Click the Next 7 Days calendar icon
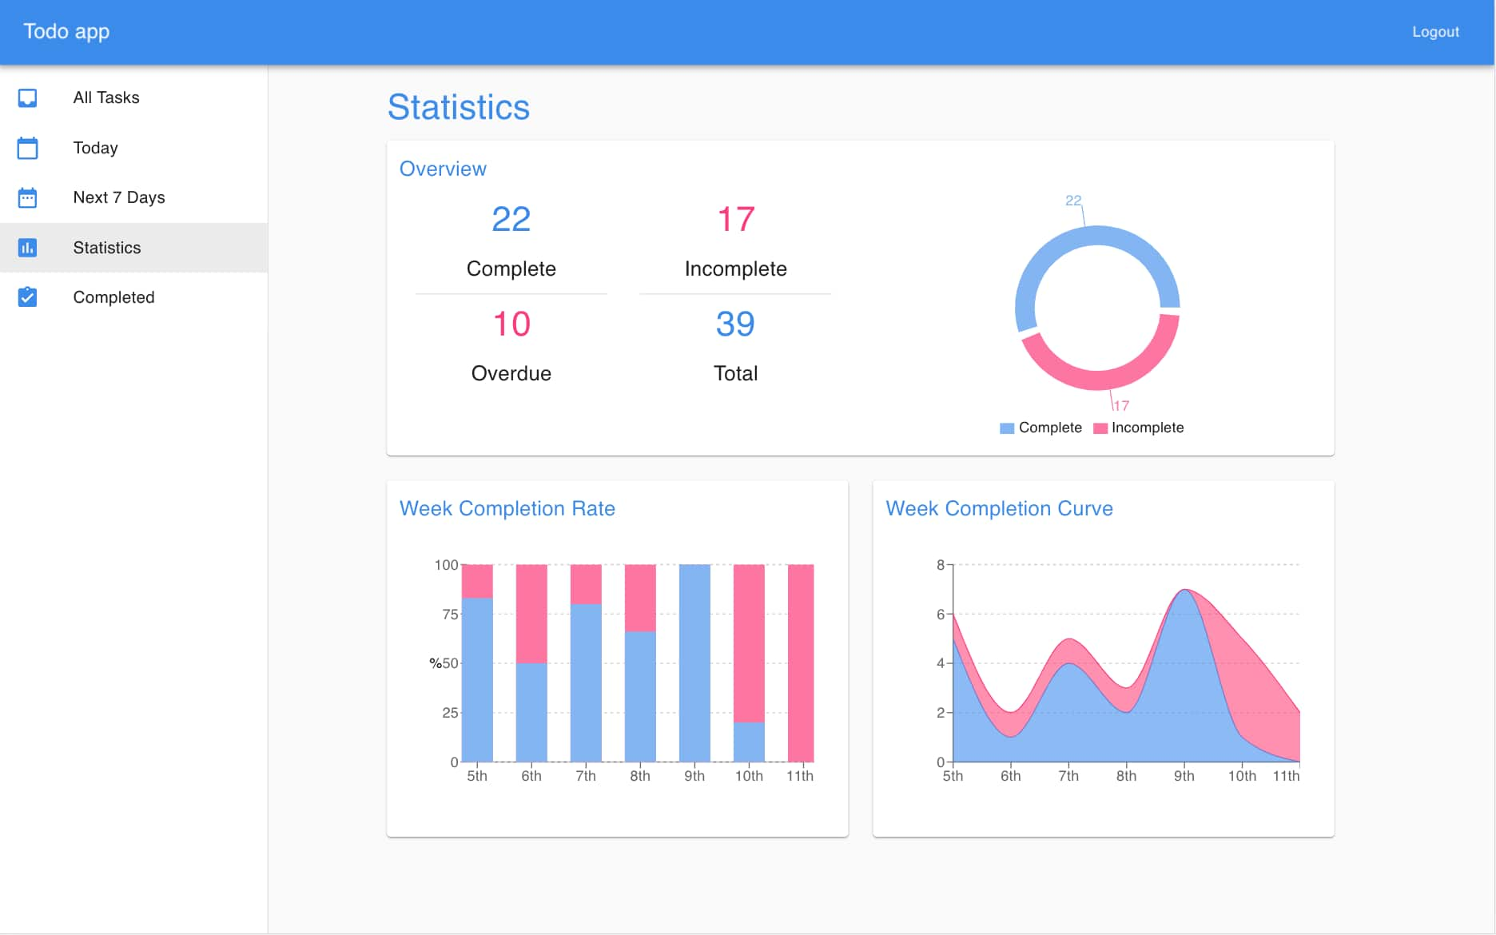The width and height of the screenshot is (1496, 935). 27,197
